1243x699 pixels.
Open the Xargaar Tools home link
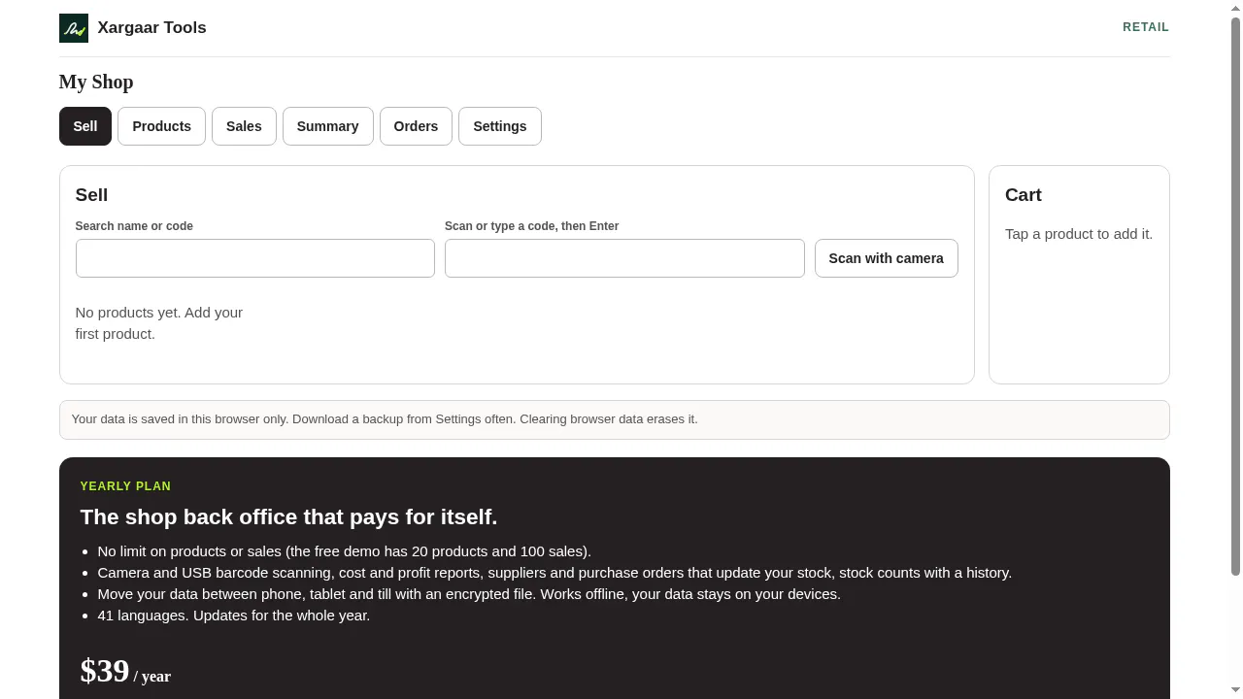coord(133,28)
